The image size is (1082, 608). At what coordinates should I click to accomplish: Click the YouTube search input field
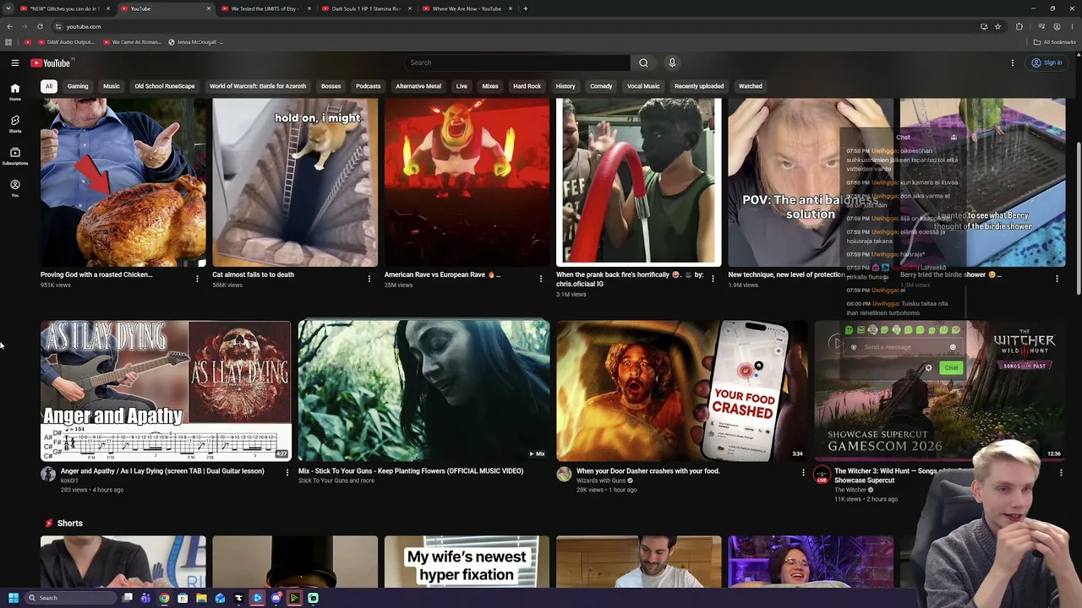[x=516, y=62]
